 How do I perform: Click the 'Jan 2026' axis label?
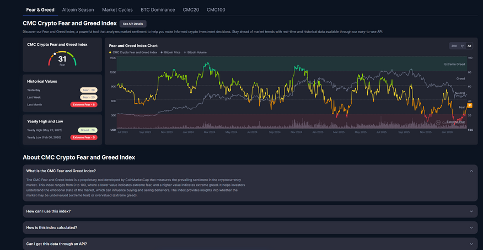tap(447, 132)
